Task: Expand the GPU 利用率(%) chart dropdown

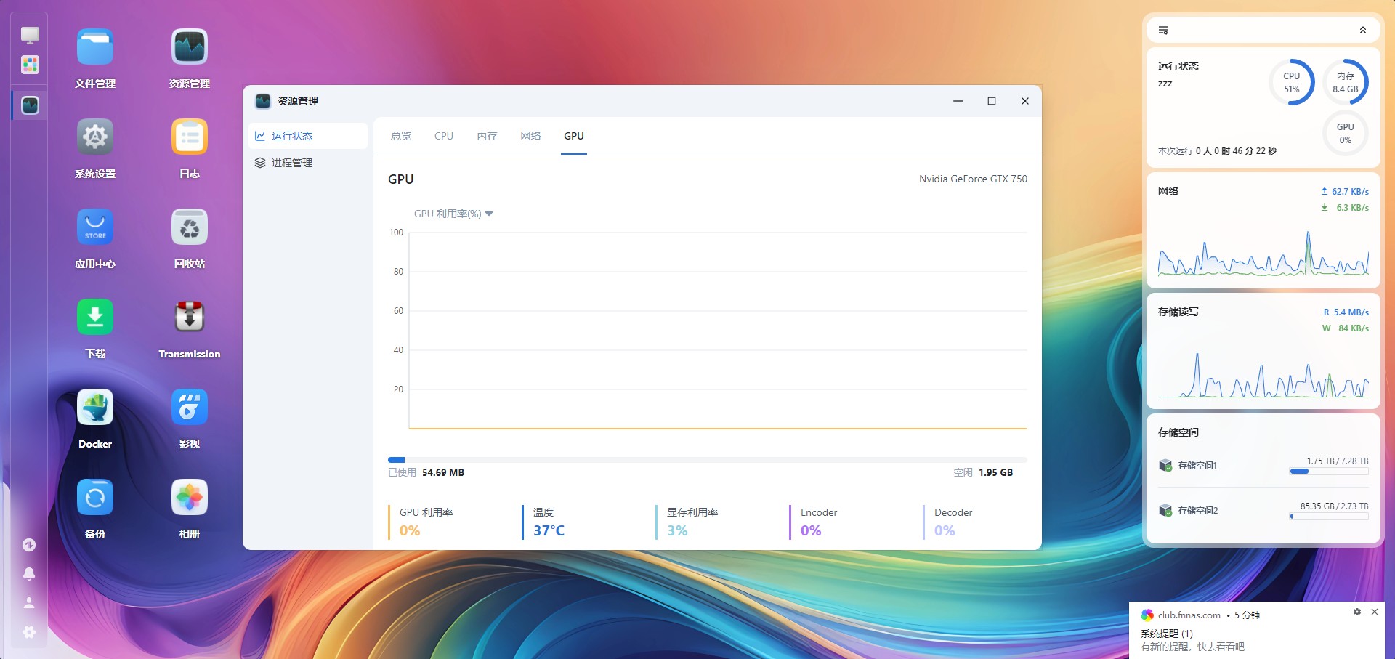Action: pos(453,214)
